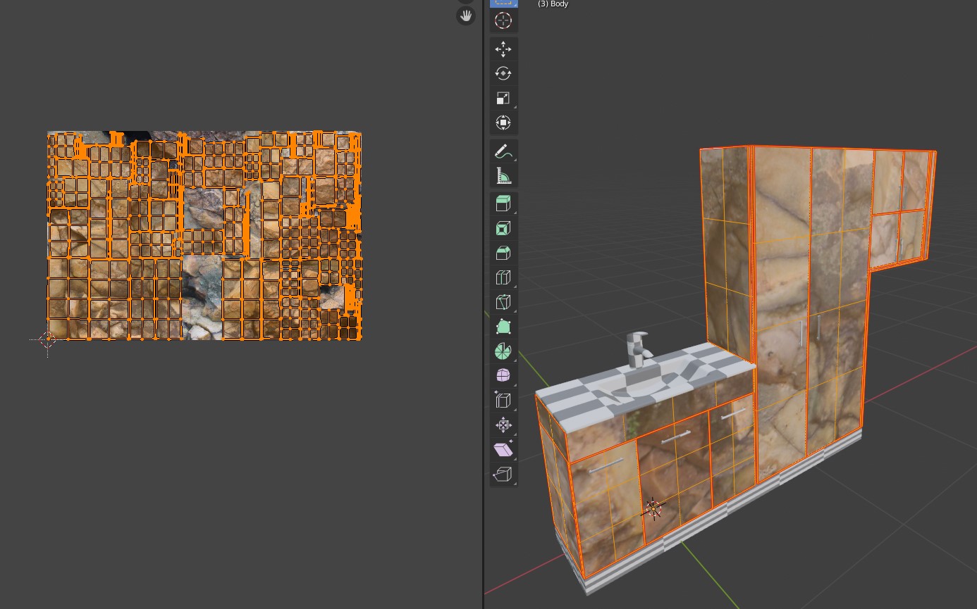
Task: Select the Smooth vertices tool
Action: [x=503, y=376]
